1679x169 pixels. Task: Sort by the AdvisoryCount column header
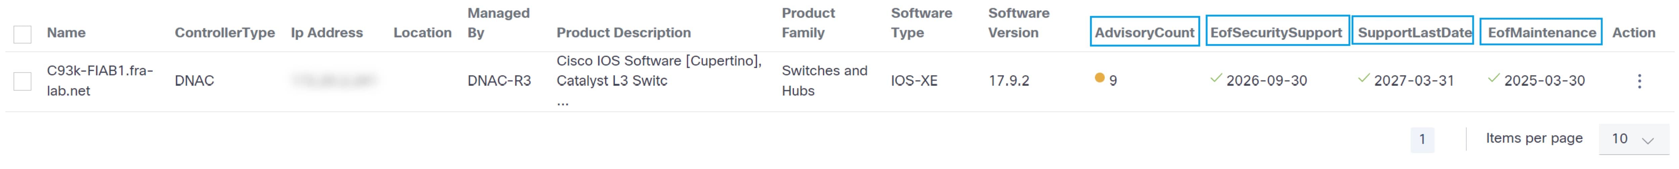click(1144, 32)
